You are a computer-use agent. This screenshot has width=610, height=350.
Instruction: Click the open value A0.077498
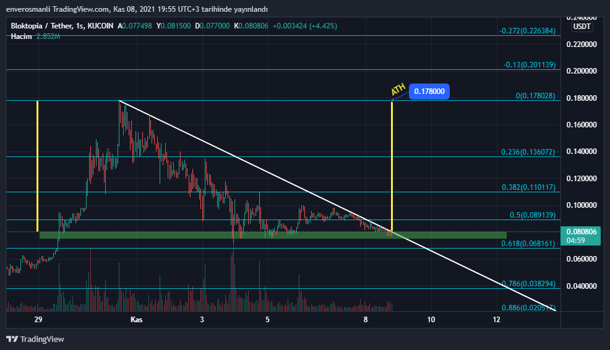(x=135, y=26)
